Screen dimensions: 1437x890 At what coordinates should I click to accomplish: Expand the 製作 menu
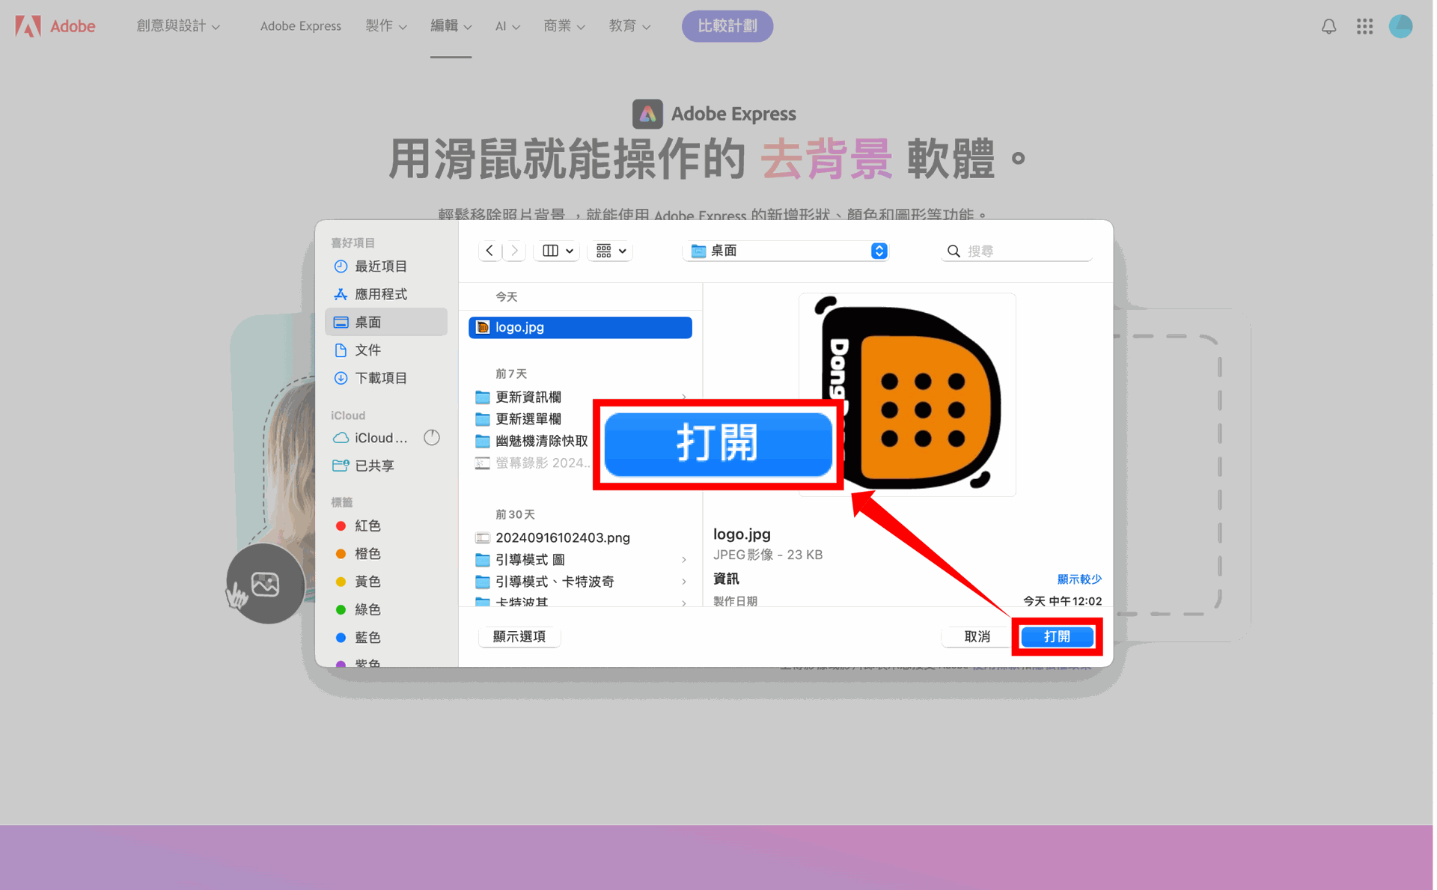point(386,26)
